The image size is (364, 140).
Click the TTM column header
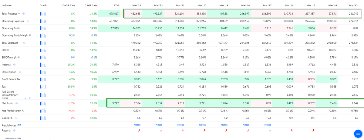(116, 5)
